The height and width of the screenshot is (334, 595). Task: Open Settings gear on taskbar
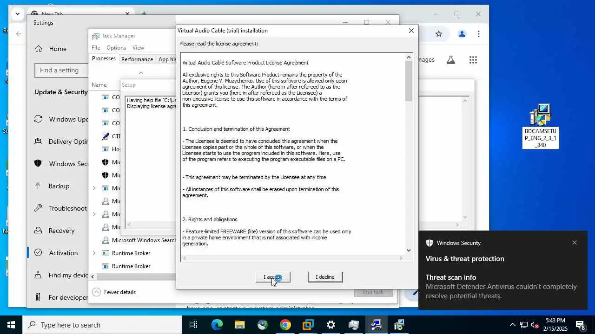coord(331,325)
